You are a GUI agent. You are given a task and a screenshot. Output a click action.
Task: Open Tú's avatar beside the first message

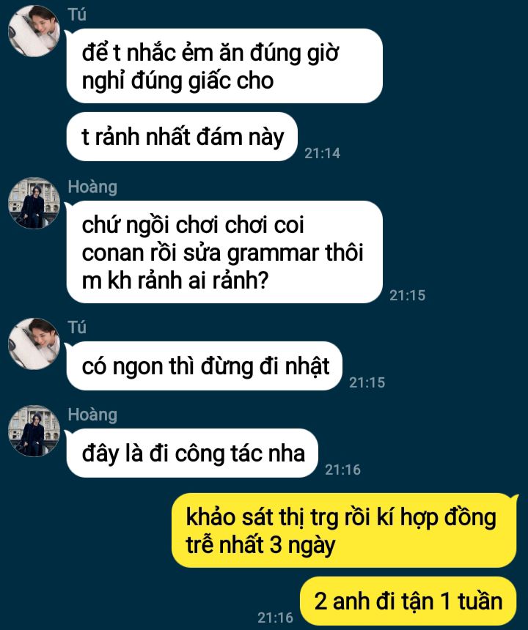pos(34,31)
